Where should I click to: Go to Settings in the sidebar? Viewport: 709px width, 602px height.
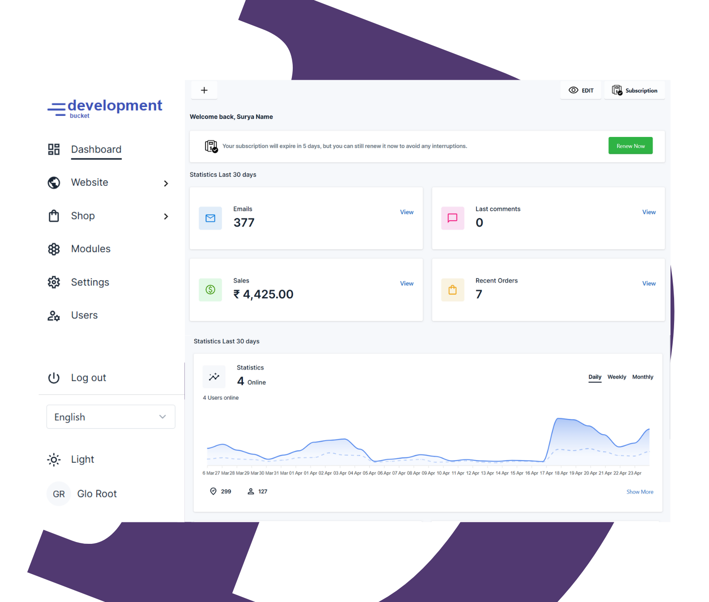coord(90,282)
